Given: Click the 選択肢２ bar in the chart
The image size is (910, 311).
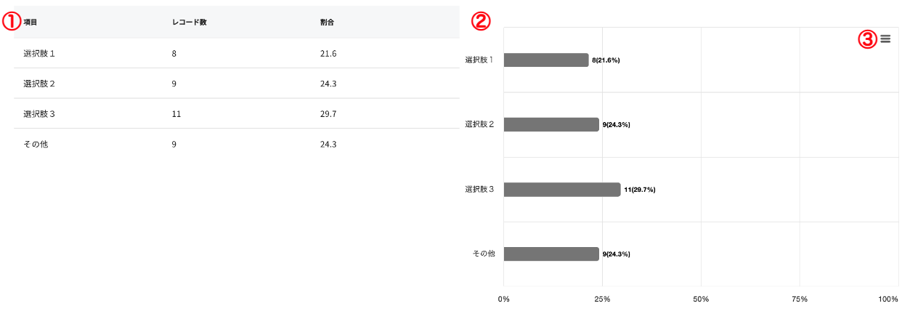Looking at the screenshot, I should [551, 124].
